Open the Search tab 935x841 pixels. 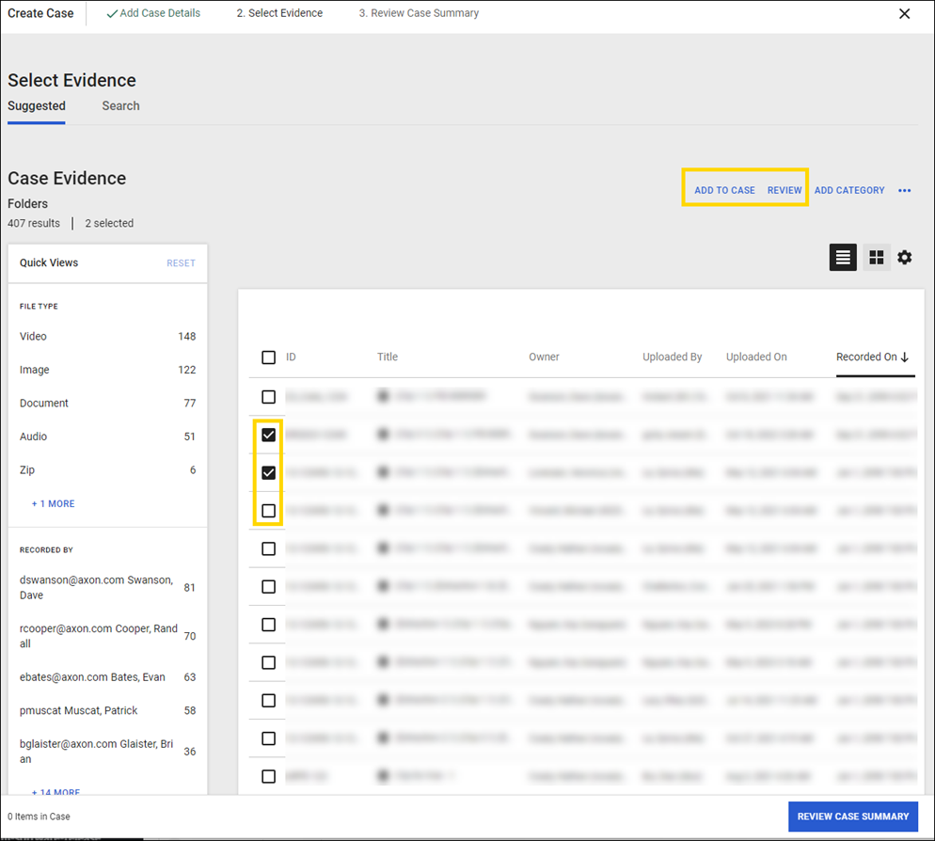click(120, 106)
